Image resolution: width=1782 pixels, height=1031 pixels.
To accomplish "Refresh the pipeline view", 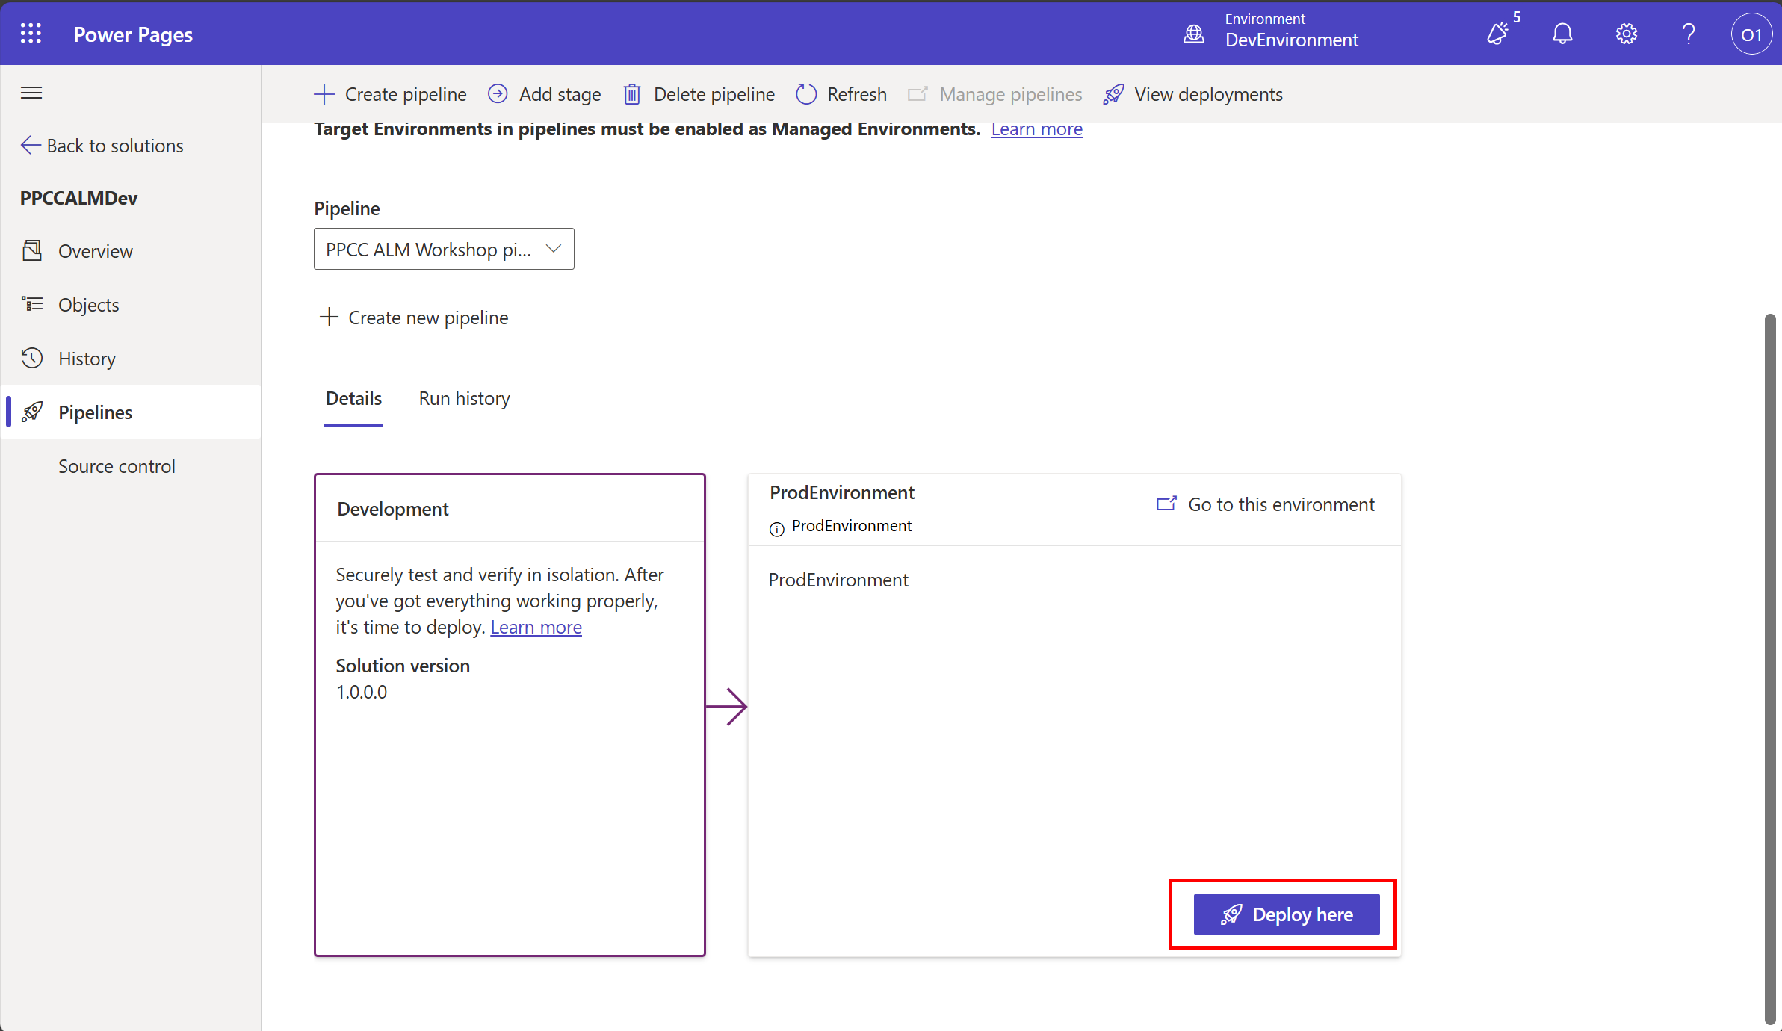I will 841,94.
